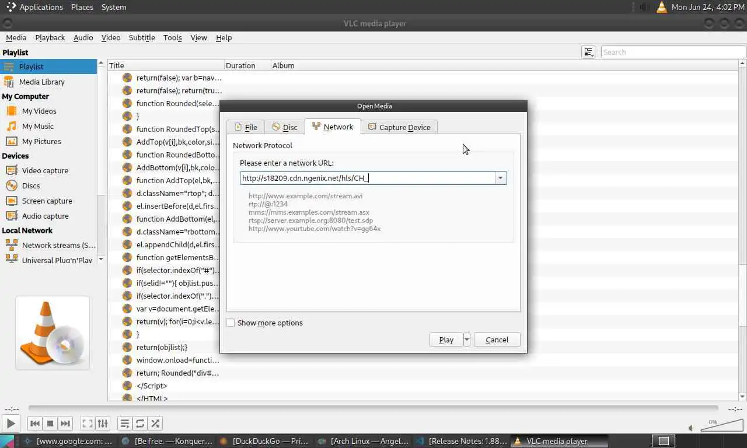Sort playlist by Duration column
The image size is (747, 448).
[x=248, y=65]
